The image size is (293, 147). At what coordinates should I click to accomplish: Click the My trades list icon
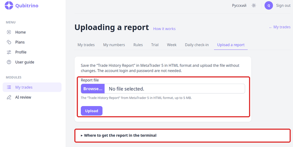tap(9, 87)
